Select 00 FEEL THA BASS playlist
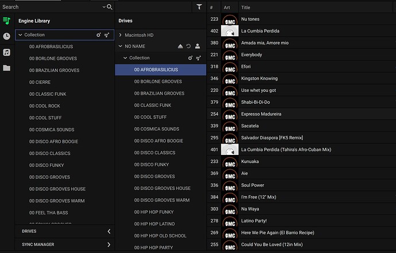The height and width of the screenshot is (253, 396). pos(48,213)
